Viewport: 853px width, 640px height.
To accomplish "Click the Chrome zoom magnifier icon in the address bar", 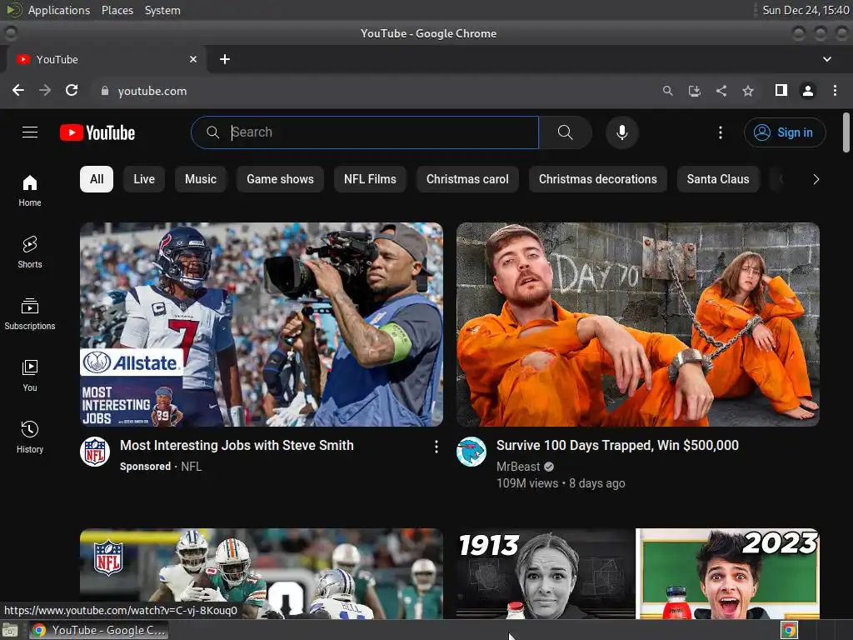I will tap(667, 91).
